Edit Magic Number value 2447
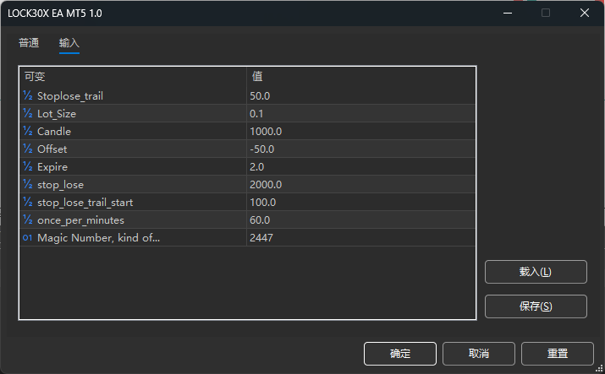This screenshot has width=605, height=374. (360, 237)
